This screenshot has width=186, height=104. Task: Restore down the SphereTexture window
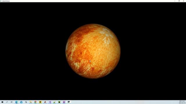(x=179, y=1)
